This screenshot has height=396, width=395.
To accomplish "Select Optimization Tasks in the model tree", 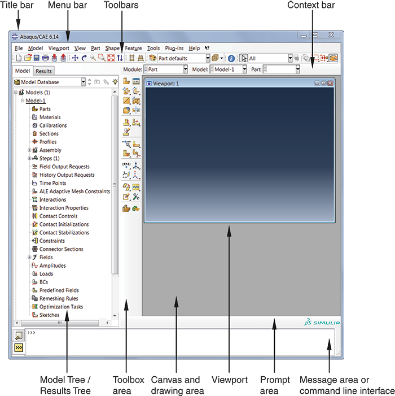I will pos(61,307).
